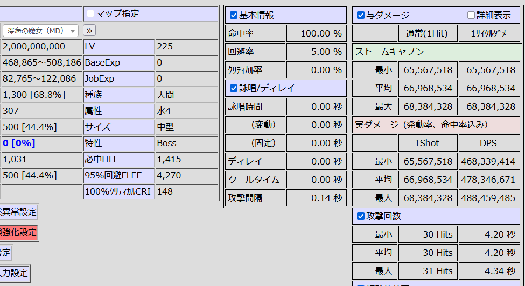Open the 異常設定 button
The image size is (525, 286).
(x=18, y=212)
